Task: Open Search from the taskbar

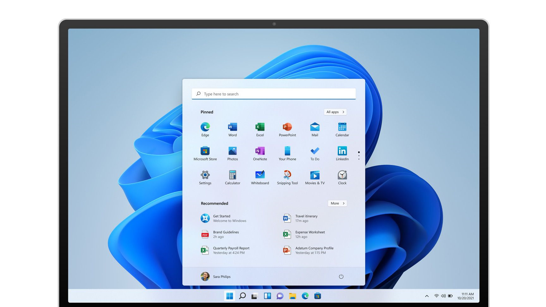Action: pos(242,296)
